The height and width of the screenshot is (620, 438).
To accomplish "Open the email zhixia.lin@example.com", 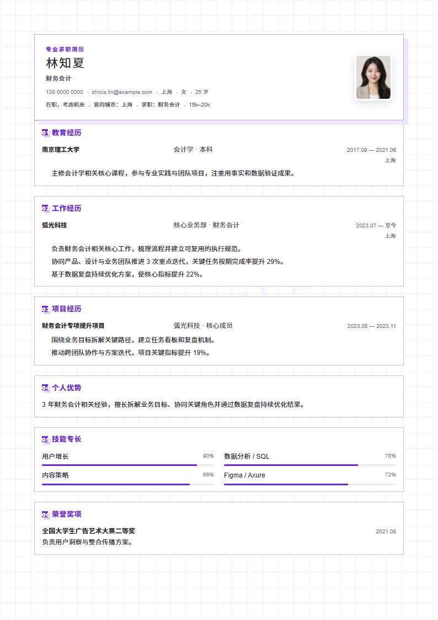I will point(122,92).
